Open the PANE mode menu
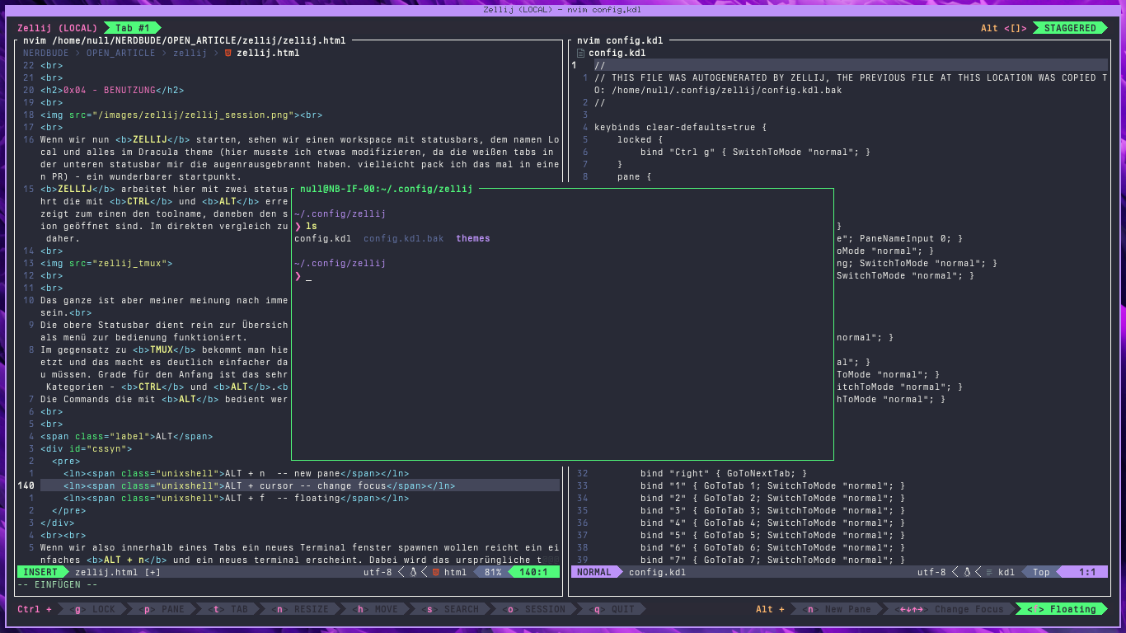 164,609
